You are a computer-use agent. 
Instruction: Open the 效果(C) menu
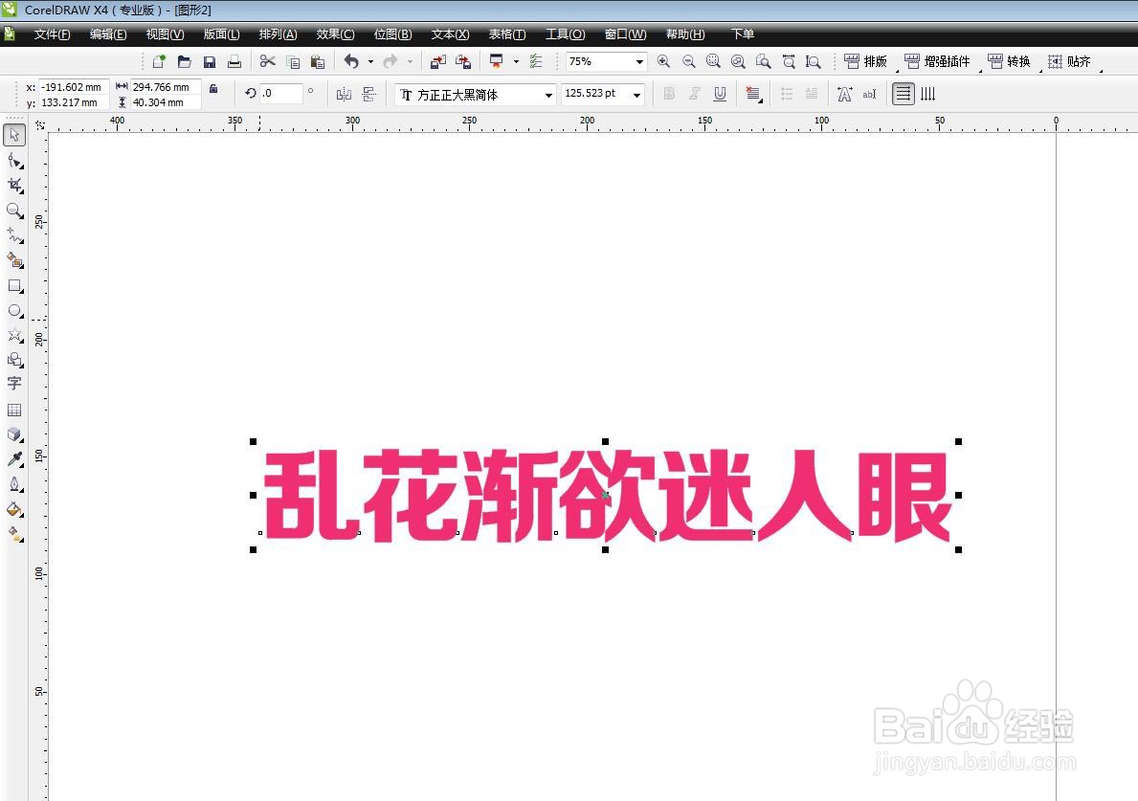(335, 34)
